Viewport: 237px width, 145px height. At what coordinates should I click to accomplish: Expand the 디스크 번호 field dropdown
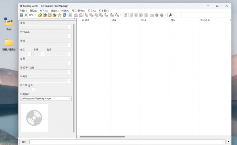coord(34,90)
